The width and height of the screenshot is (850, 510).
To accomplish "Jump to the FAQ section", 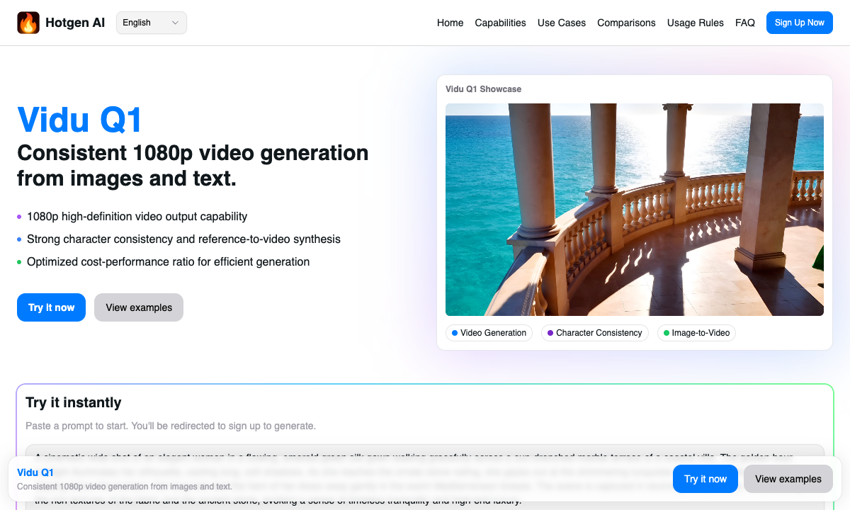I will tap(744, 23).
